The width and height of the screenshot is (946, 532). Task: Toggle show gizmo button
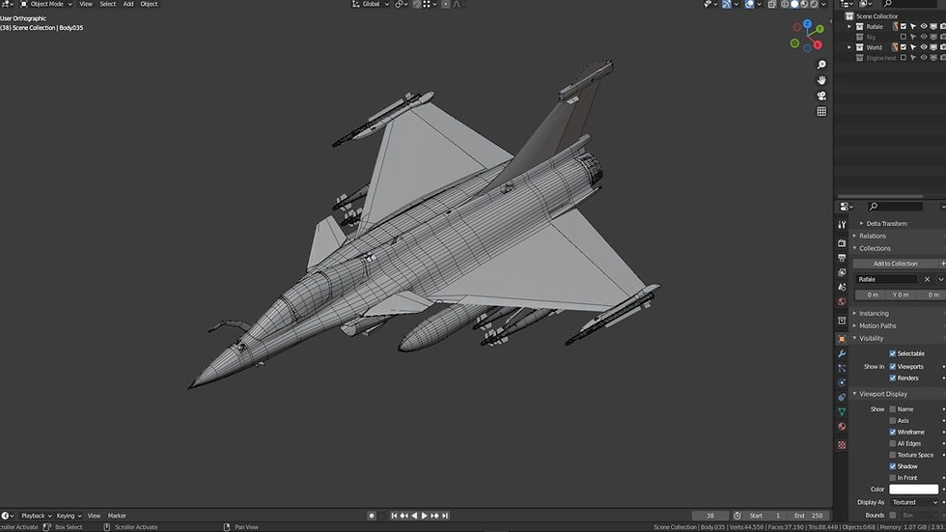tap(726, 4)
